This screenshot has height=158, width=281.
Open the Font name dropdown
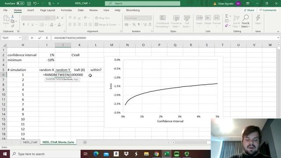(x=45, y=18)
